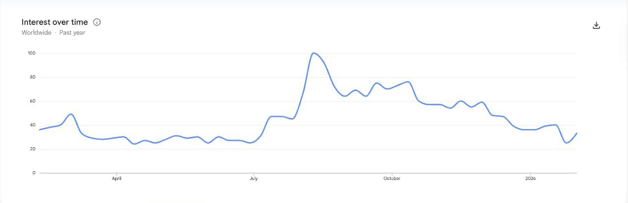This screenshot has width=628, height=203.
Task: Click the 60 value on the y-axis
Action: point(33,101)
